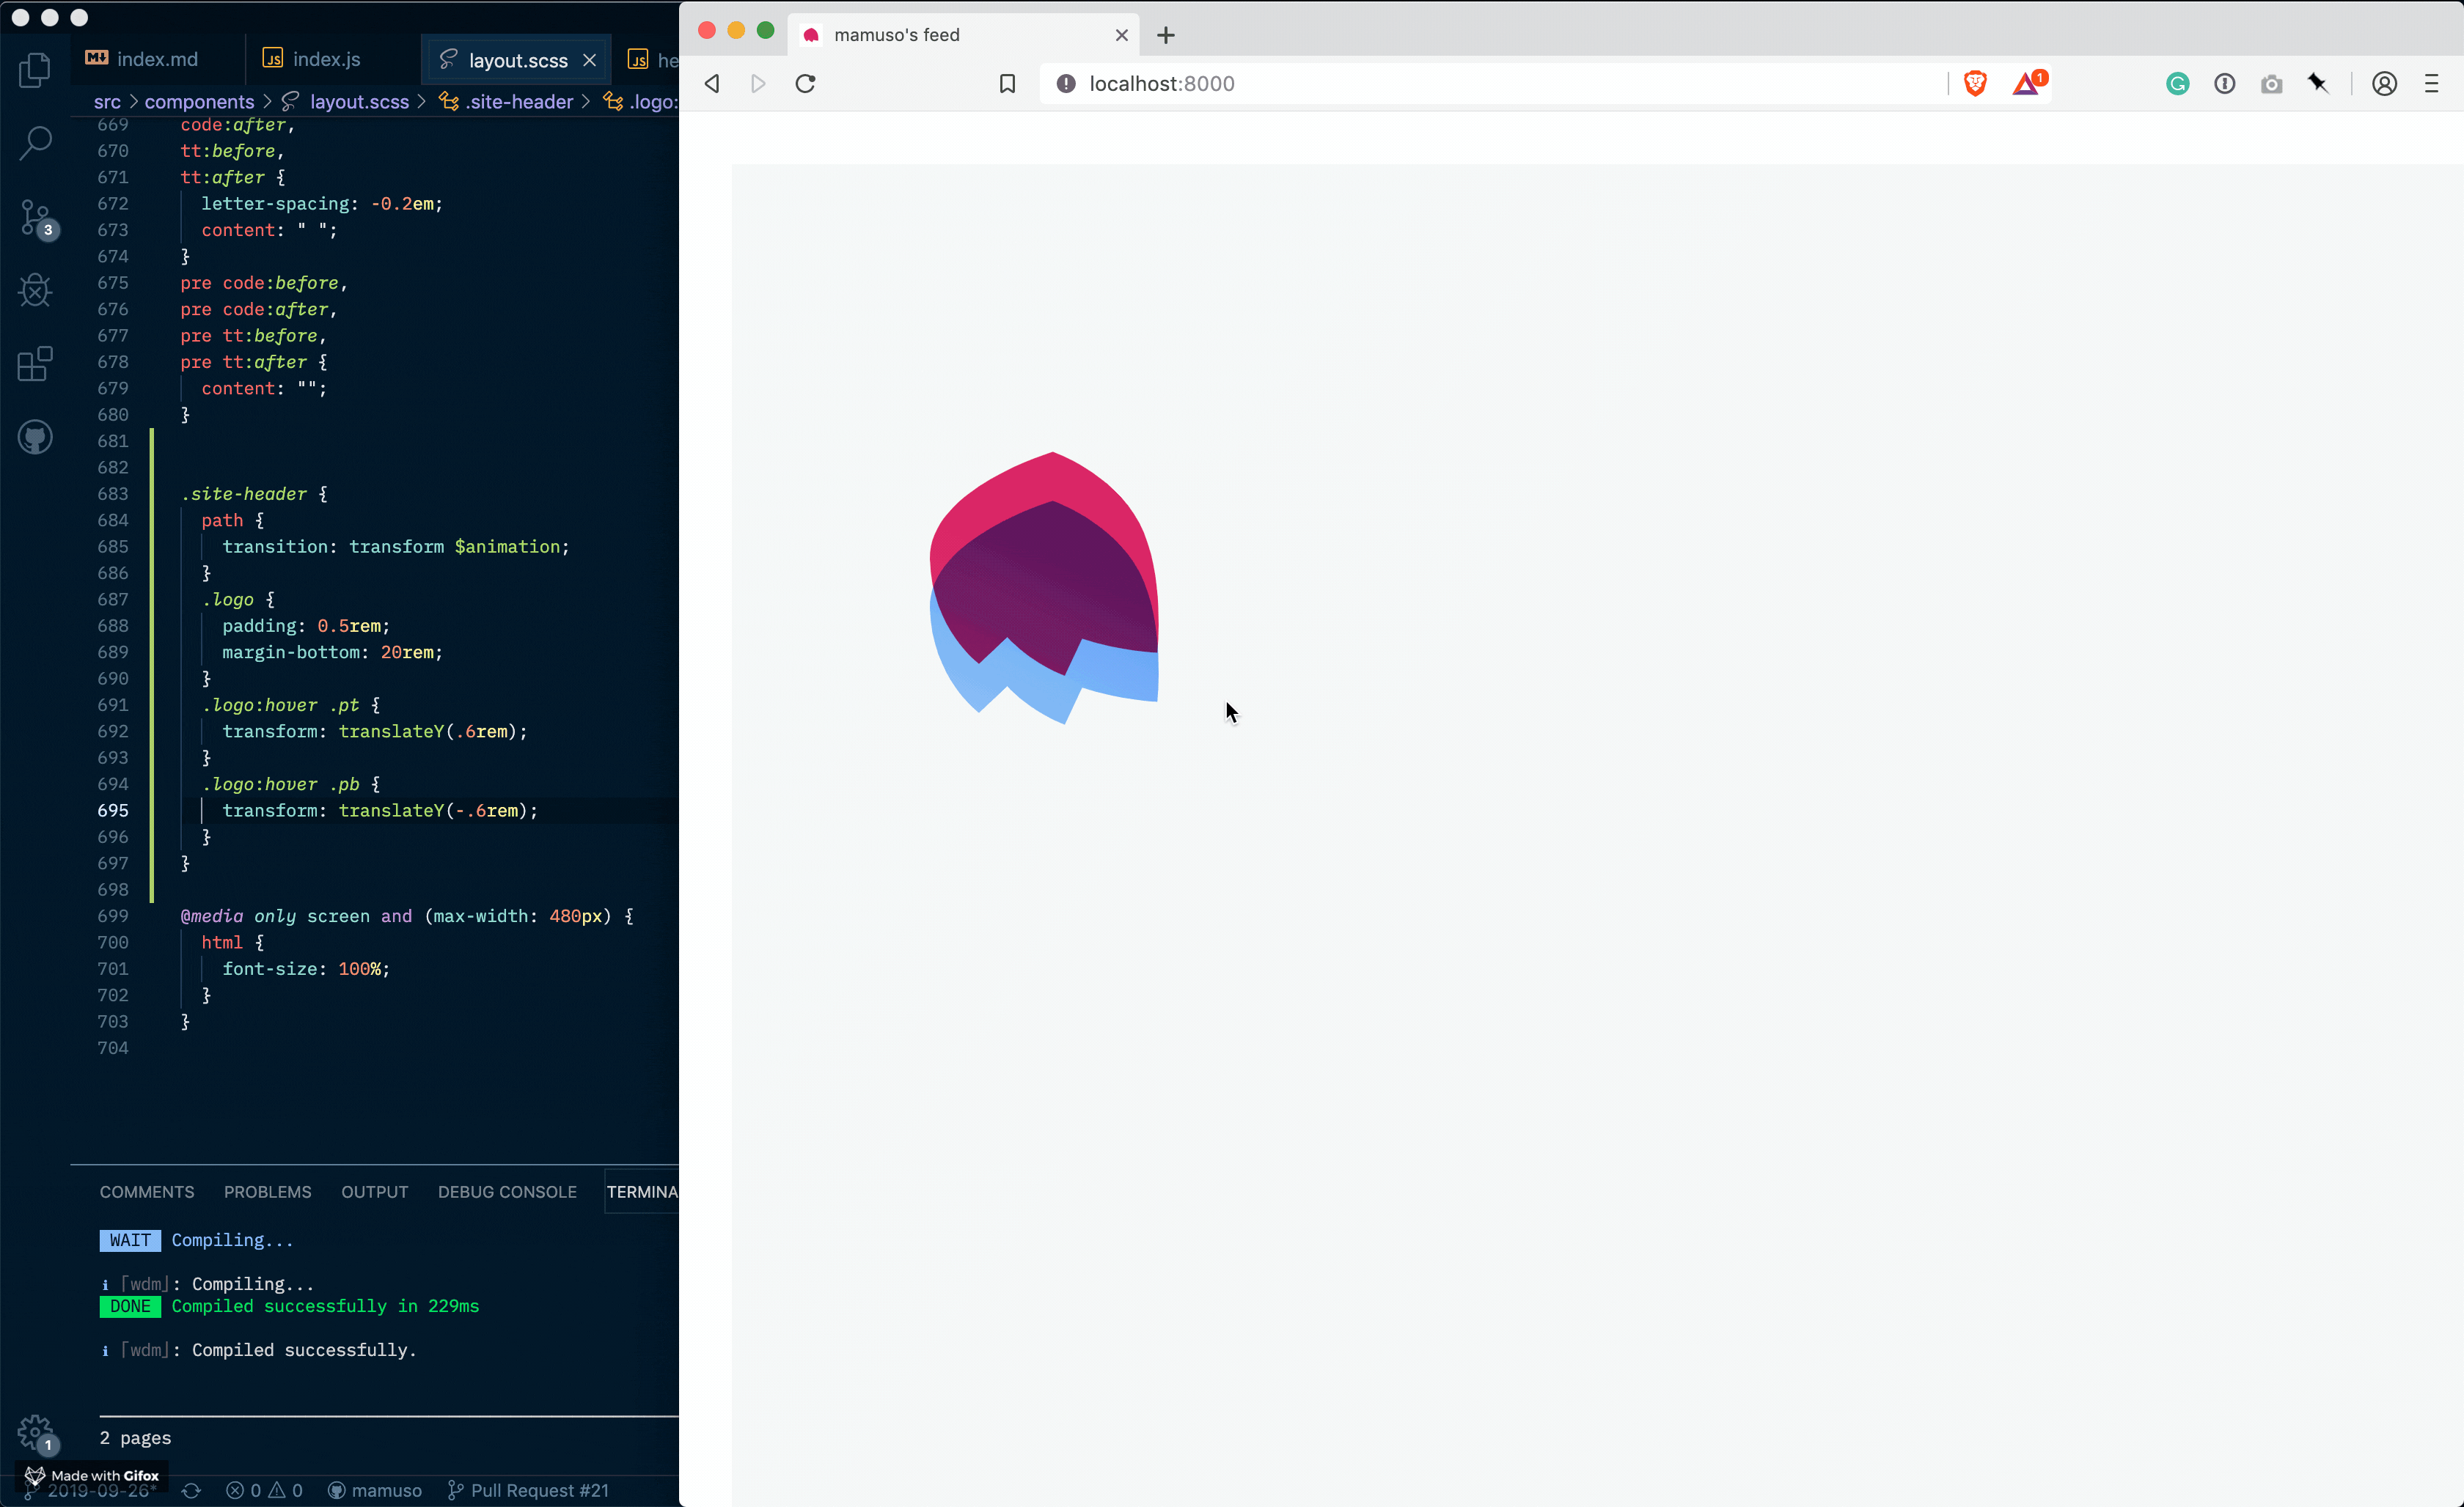Click the Brave Rewards triangle icon

(x=2028, y=84)
